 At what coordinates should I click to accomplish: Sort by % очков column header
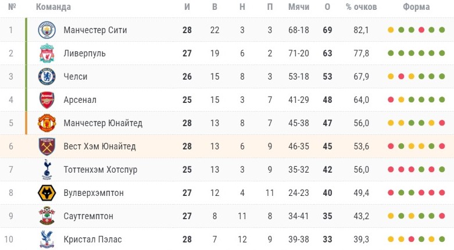362,6
